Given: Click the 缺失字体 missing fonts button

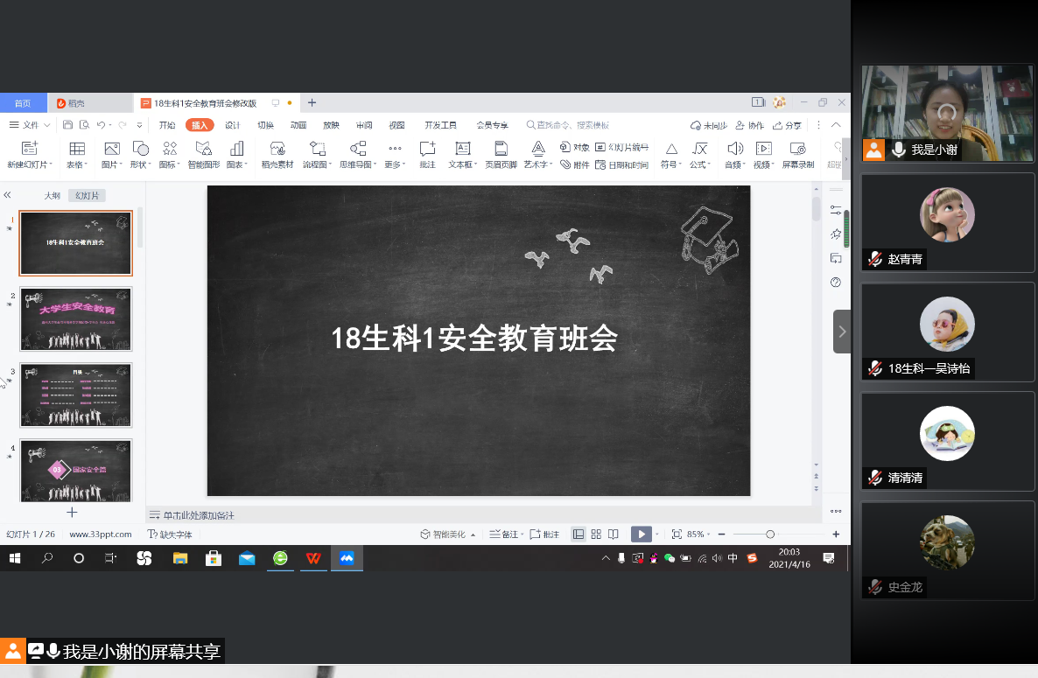Looking at the screenshot, I should point(171,534).
